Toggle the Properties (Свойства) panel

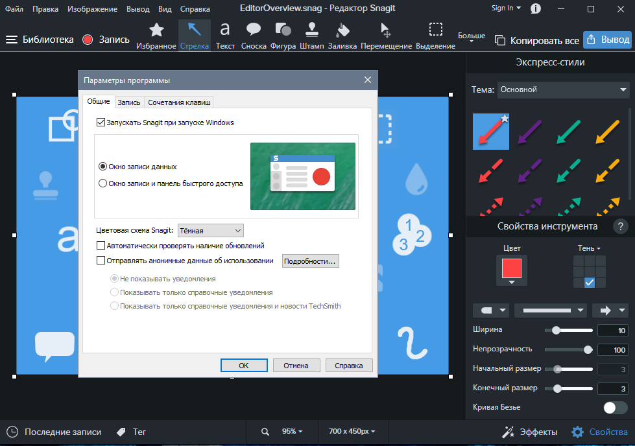pyautogui.click(x=599, y=432)
